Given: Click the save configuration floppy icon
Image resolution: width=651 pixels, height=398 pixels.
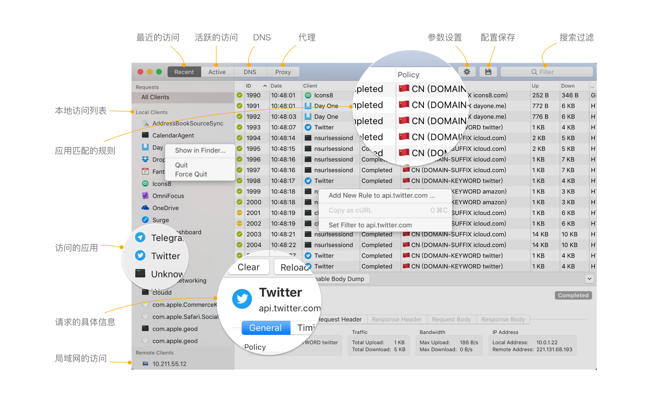Looking at the screenshot, I should point(488,72).
